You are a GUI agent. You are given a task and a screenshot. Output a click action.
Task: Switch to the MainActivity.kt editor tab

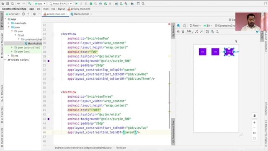click(x=81, y=14)
